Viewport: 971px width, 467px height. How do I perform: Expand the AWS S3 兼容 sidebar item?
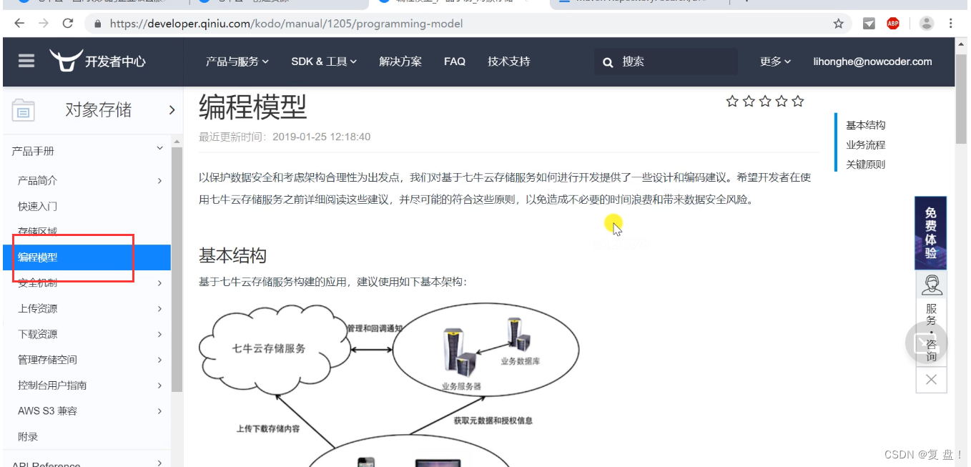pyautogui.click(x=159, y=411)
